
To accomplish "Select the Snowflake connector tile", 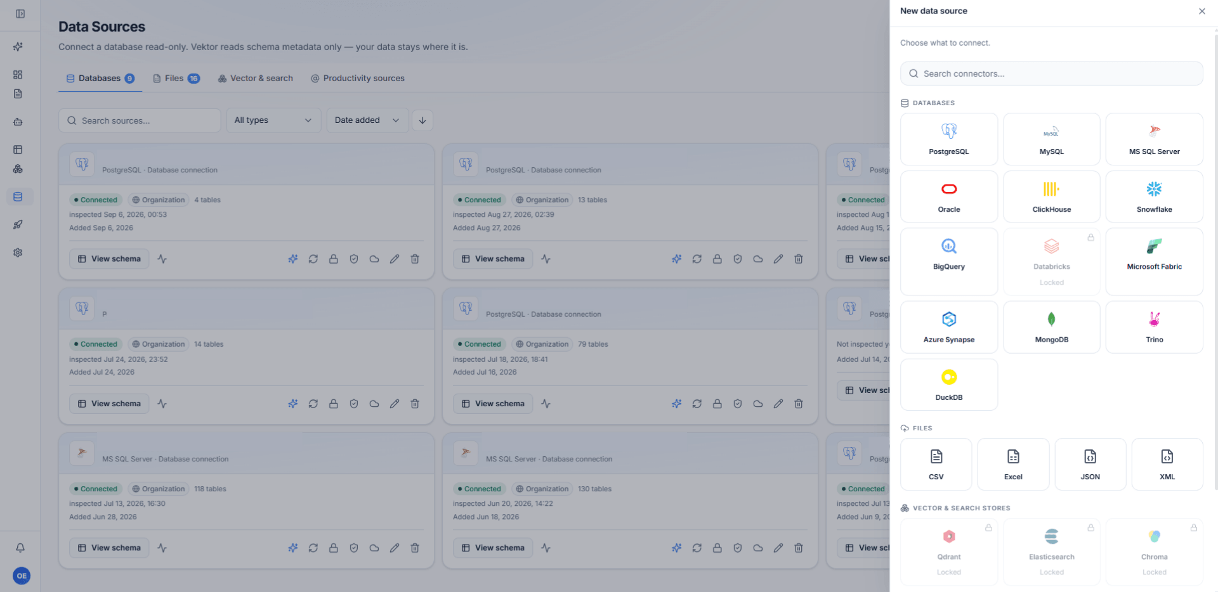I will coord(1154,196).
